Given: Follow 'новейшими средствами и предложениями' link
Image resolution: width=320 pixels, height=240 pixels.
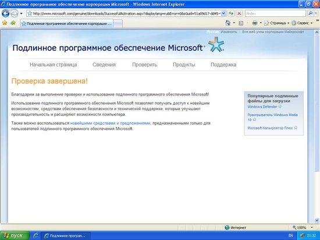Looking at the screenshot, I should click(110, 123).
